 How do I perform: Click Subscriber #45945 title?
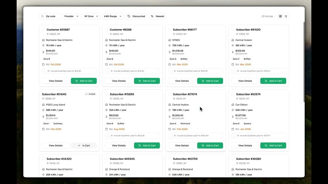pyautogui.click(x=122, y=159)
